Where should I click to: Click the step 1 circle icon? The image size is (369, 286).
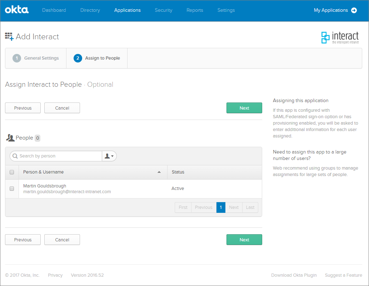pos(17,58)
